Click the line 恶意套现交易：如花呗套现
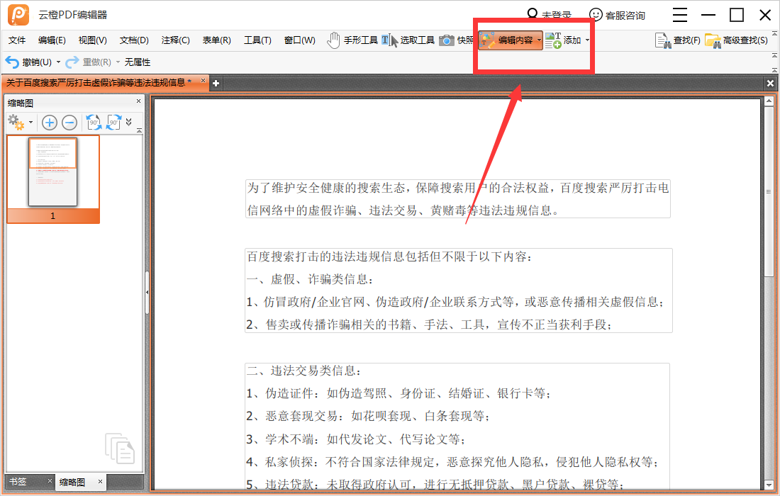 368,417
